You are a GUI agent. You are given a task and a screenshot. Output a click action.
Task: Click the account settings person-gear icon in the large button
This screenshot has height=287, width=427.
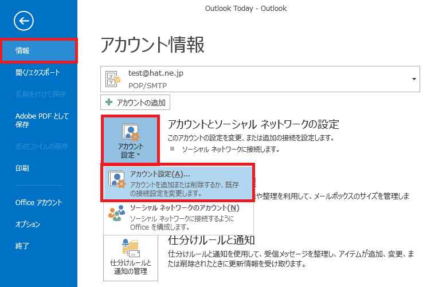(131, 132)
